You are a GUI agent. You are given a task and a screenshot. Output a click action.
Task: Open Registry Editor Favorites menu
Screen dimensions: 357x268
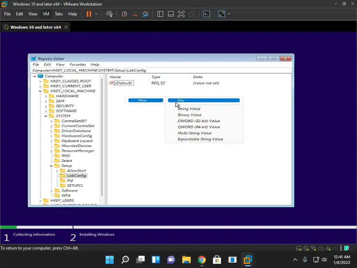(x=78, y=65)
